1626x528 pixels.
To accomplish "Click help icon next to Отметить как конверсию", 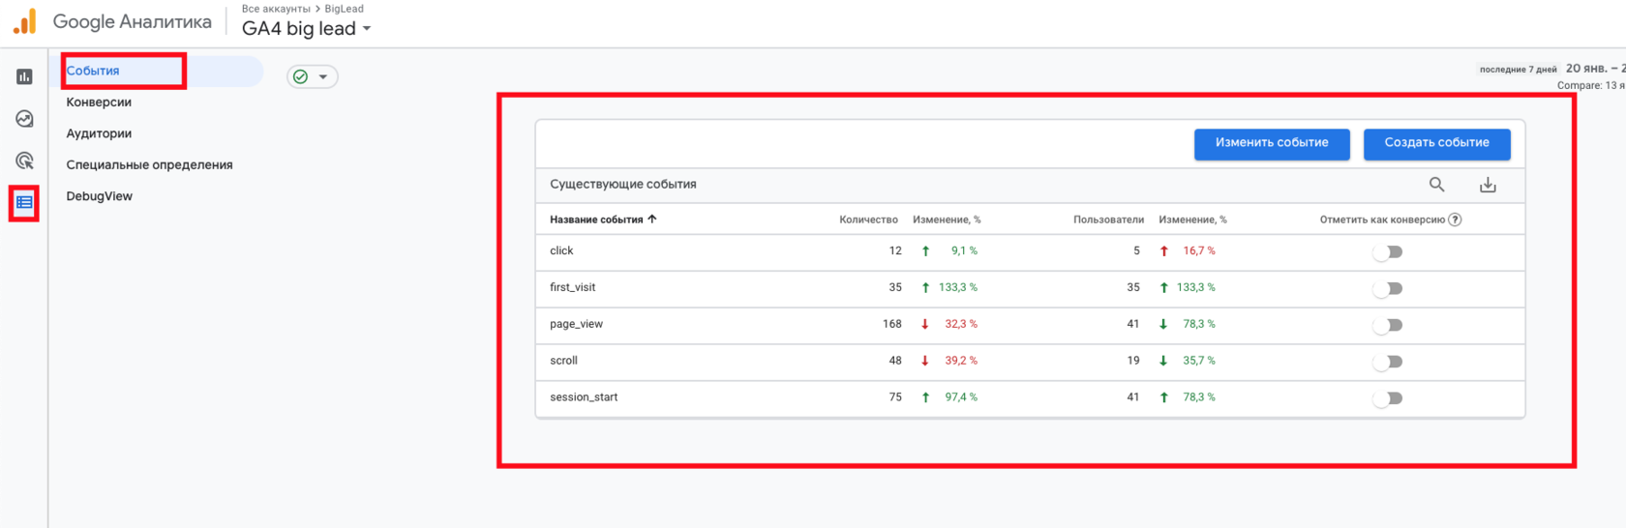I will click(1455, 220).
